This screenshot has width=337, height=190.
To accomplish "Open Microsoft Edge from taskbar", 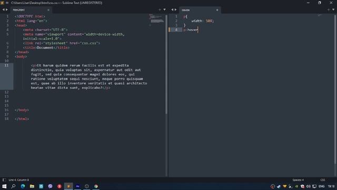I will click(23, 186).
